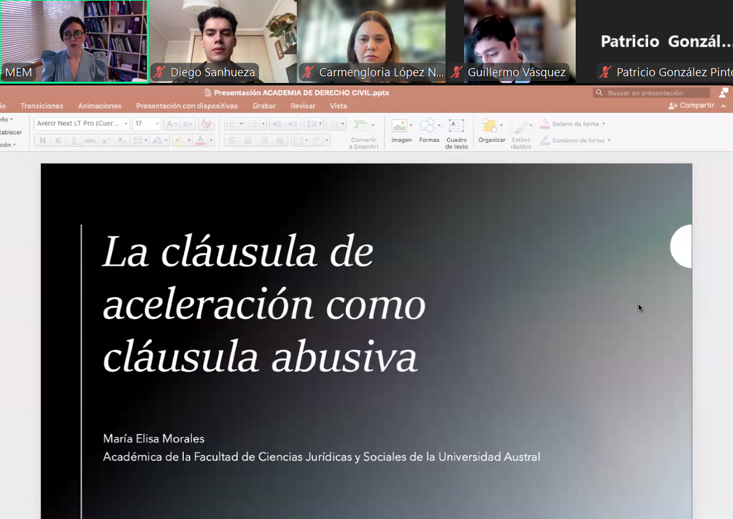The height and width of the screenshot is (519, 733).
Task: Click the Organizar arrange icon
Action: click(490, 127)
